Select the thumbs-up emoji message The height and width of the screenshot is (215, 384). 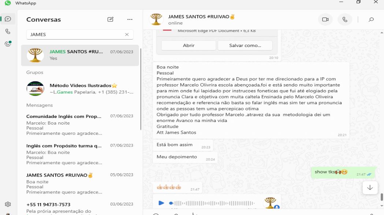178,188
